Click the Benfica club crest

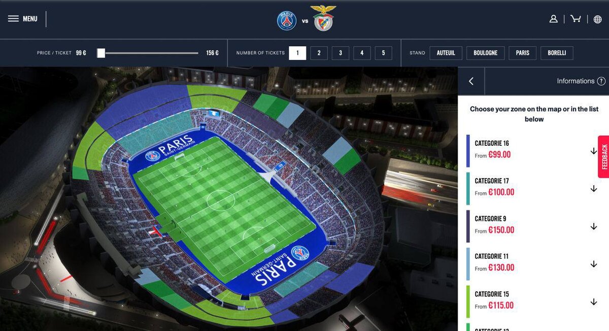point(323,19)
